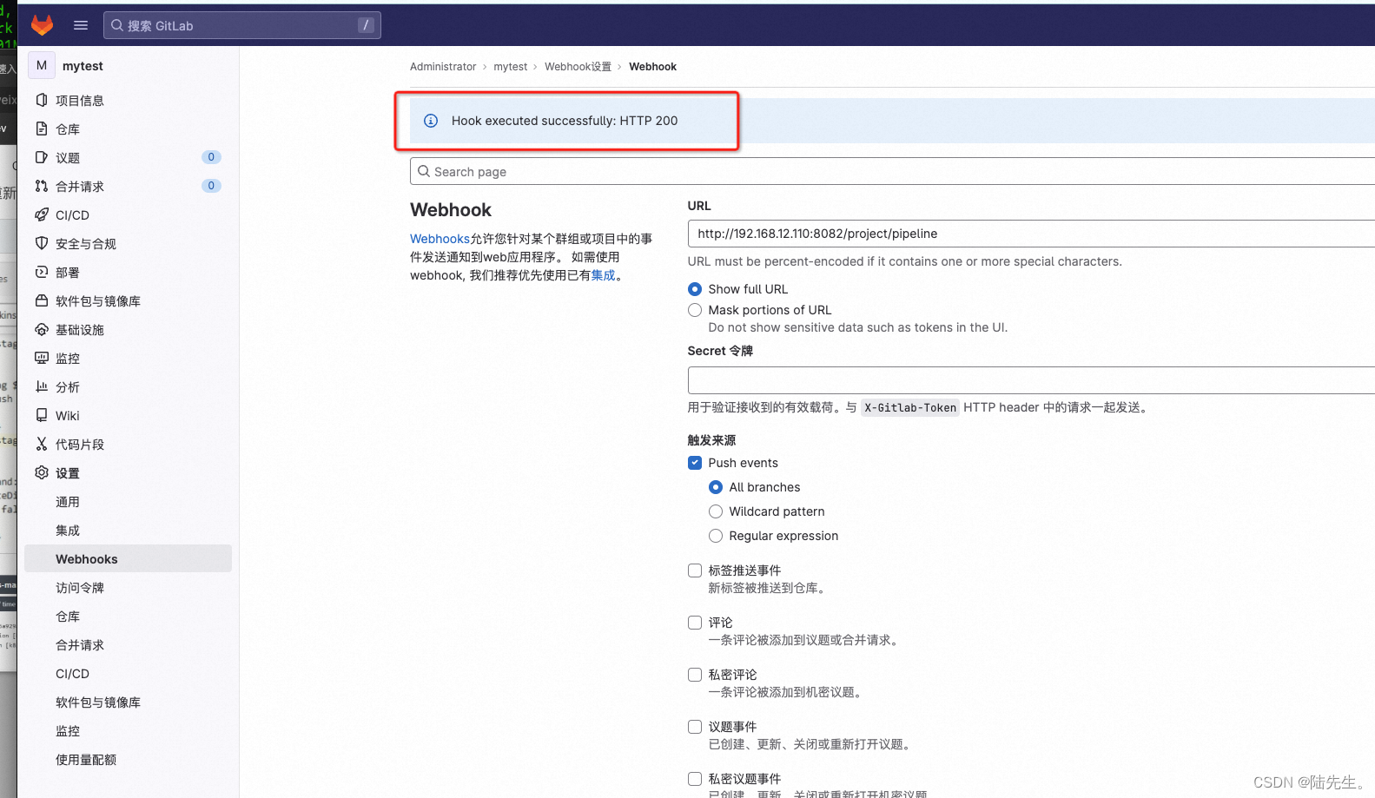Screen dimensions: 1375x798
Task: Enable the 私密评论 checkbox
Action: tap(695, 675)
